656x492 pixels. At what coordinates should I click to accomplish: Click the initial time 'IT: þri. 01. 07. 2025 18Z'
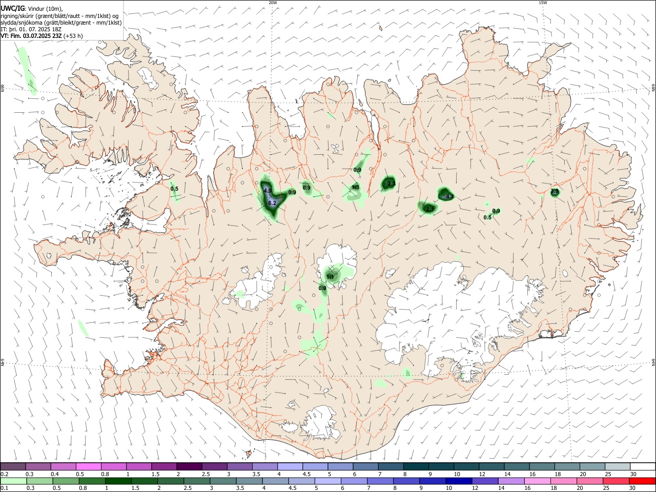31,29
